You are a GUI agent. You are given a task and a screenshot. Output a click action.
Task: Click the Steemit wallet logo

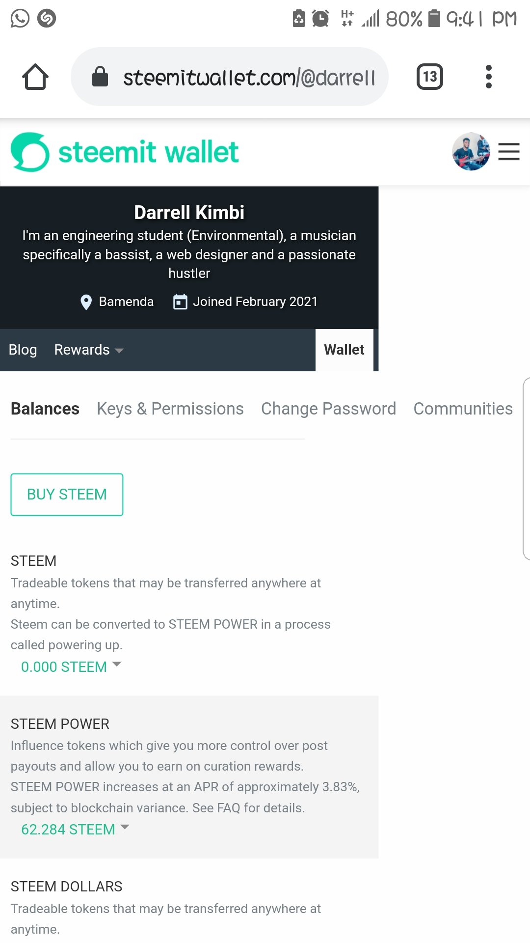125,152
